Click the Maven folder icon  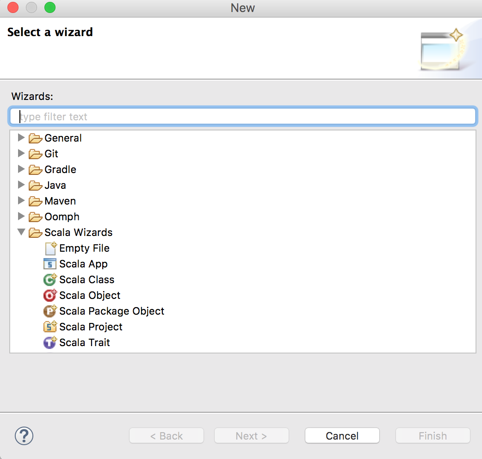[x=35, y=201]
